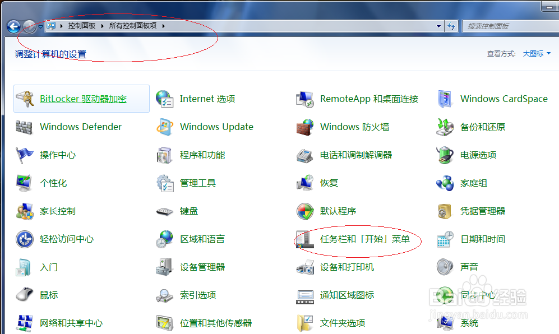The image size is (559, 334).
Task: Click the 操作中心 flag icon
Action: (x=24, y=155)
